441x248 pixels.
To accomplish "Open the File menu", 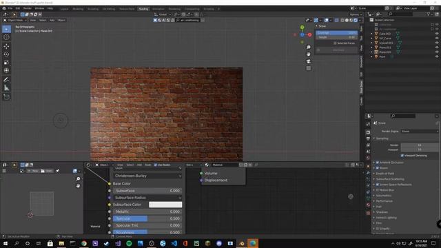I will click(10, 8).
